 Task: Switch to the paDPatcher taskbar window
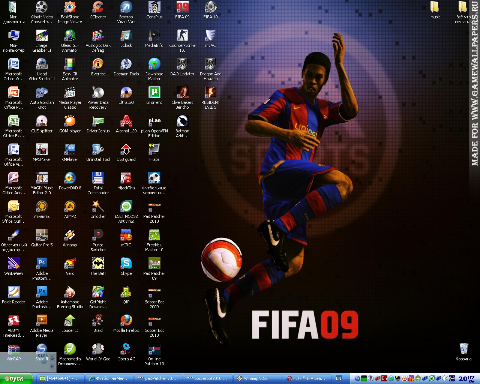(159, 379)
